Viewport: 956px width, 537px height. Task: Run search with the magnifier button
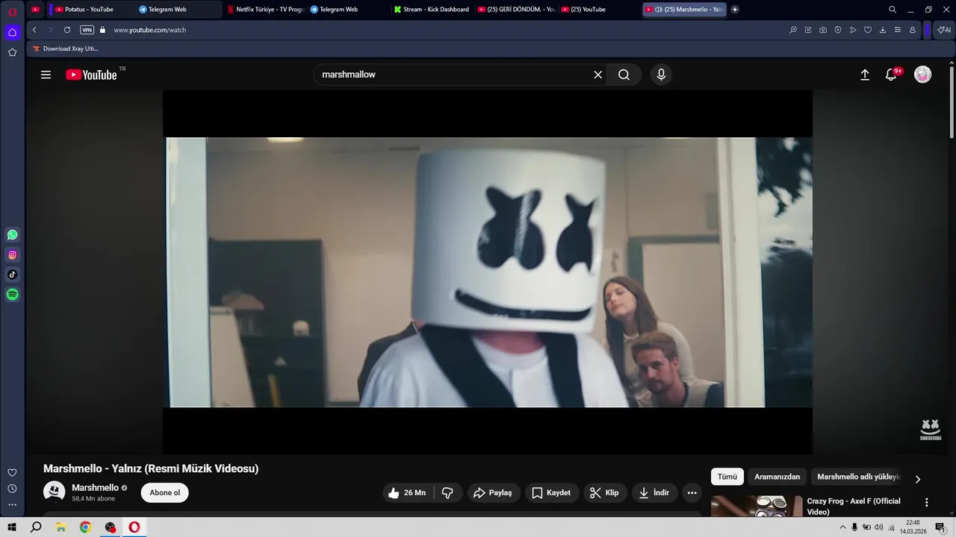pos(624,75)
